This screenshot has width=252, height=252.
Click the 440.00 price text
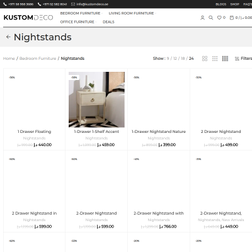pyautogui.click(x=43, y=145)
